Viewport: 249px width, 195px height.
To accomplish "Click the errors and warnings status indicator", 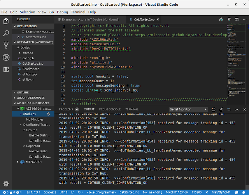I will click(12, 192).
